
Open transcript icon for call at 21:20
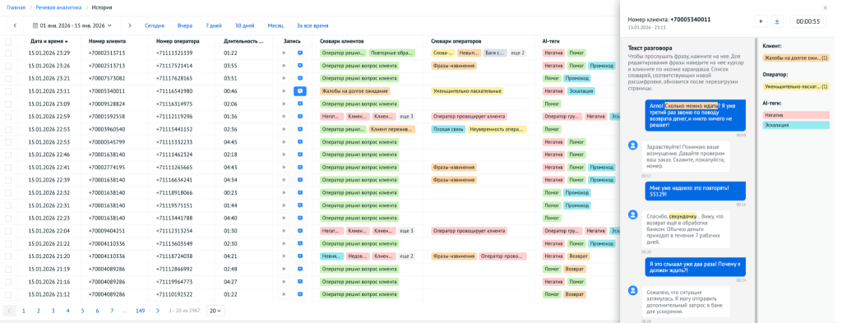pos(300,256)
